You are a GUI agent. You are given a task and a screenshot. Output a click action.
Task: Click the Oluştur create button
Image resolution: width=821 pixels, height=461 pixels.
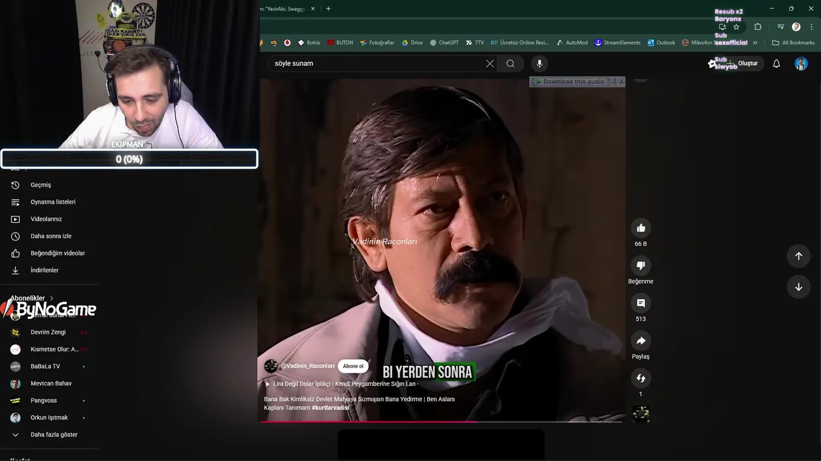click(742, 63)
